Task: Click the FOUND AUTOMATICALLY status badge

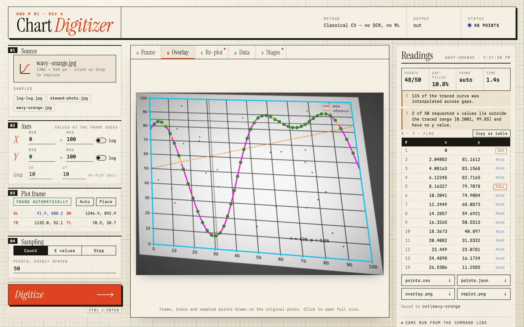Action: pyautogui.click(x=42, y=202)
